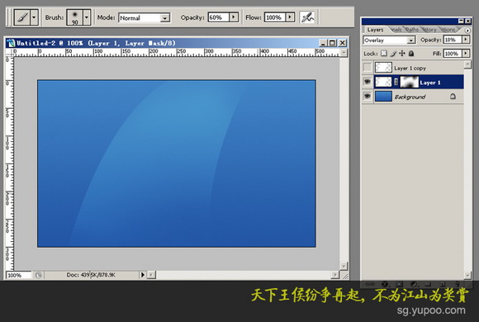This screenshot has height=322, width=479.
Task: Open the brush Opacity slider arrow
Action: click(x=234, y=17)
